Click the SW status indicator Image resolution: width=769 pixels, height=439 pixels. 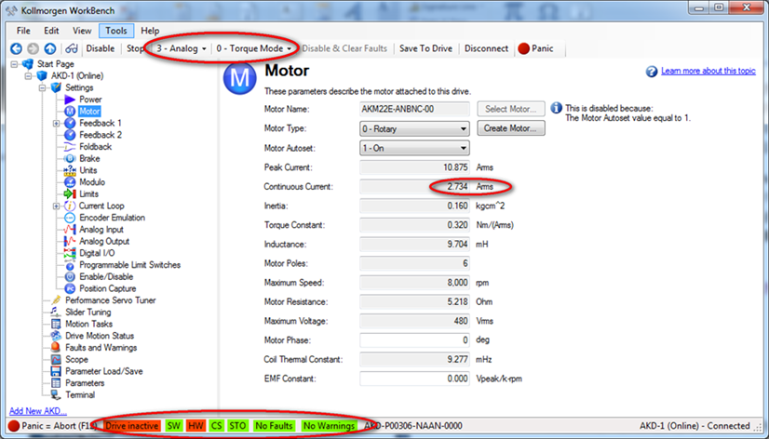(173, 426)
